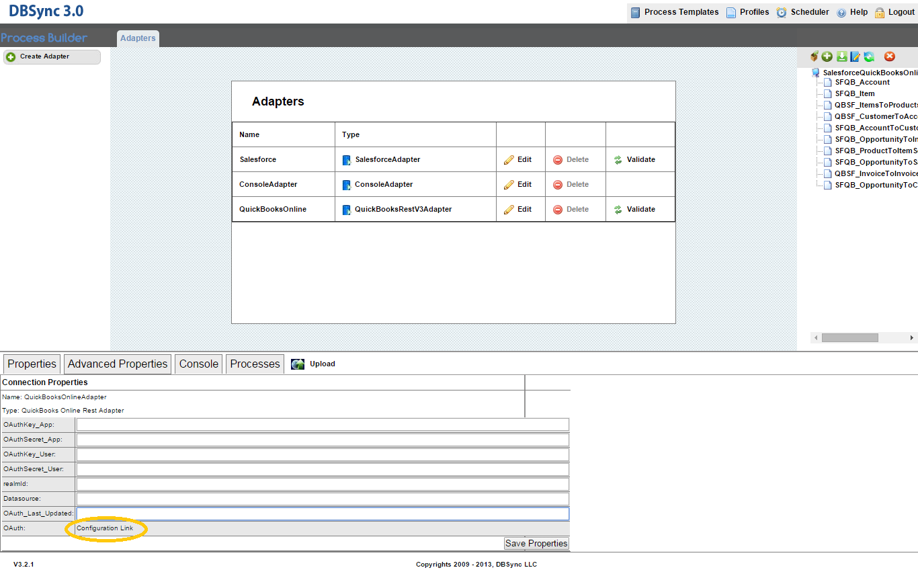Click the Create Adapter plus button

52,57
